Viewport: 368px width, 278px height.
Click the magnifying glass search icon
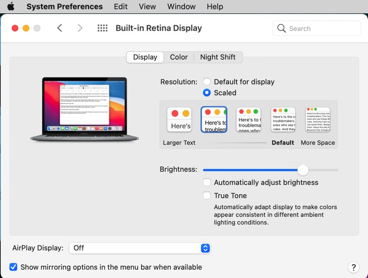(x=282, y=29)
